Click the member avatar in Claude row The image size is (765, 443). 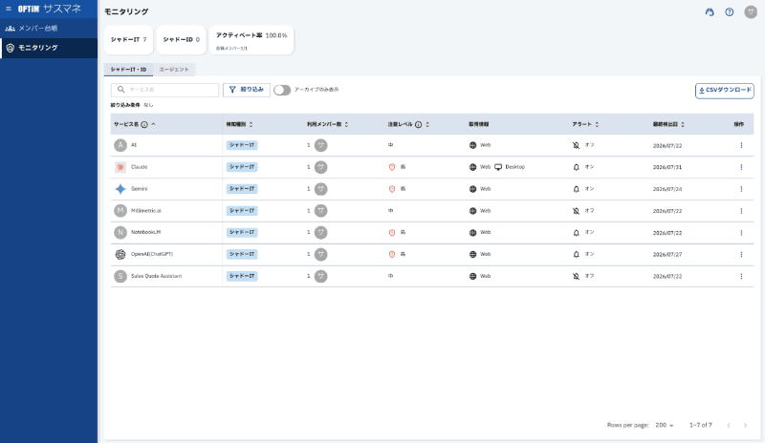[x=320, y=167]
